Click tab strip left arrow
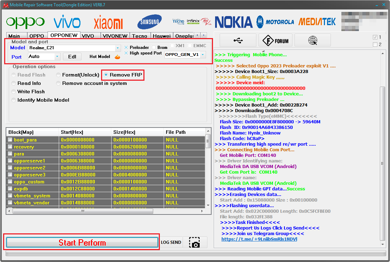Screen dimensions: 390x262 197,35
